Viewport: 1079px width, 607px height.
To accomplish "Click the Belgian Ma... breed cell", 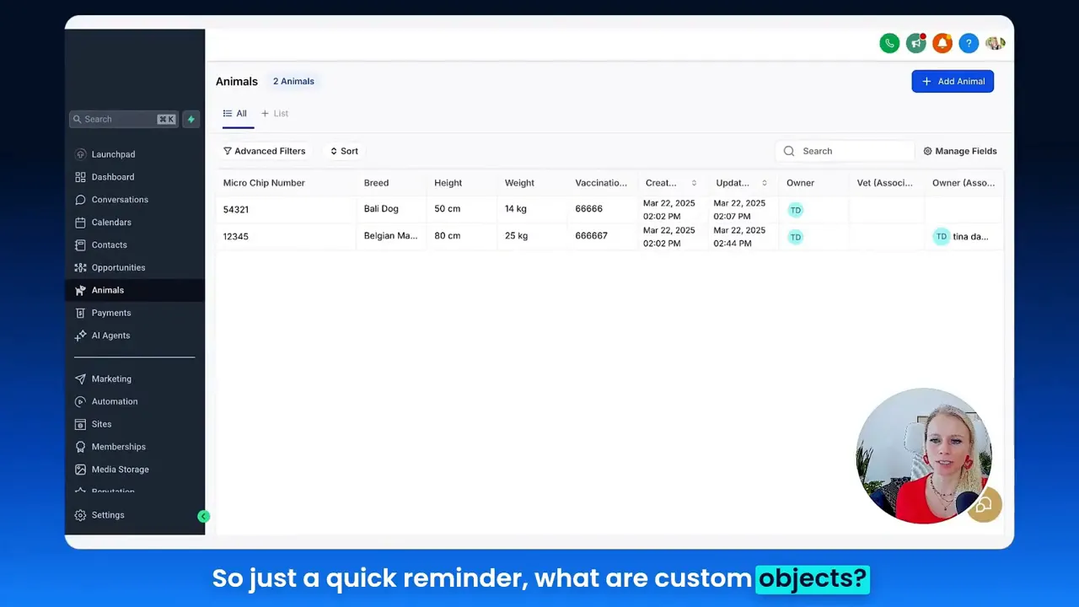I will (x=390, y=236).
